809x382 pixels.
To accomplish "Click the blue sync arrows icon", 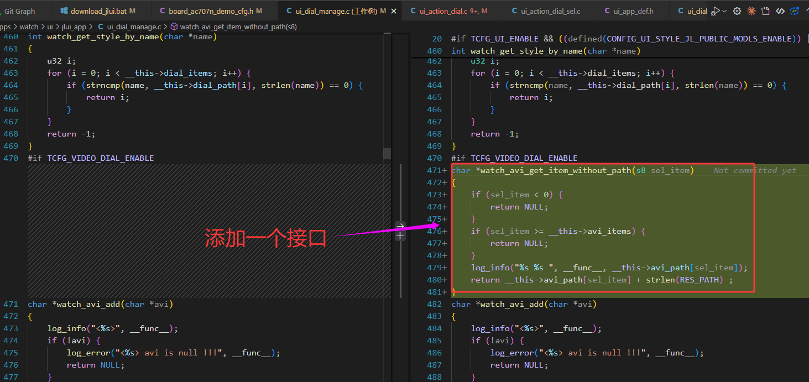I will click(795, 11).
